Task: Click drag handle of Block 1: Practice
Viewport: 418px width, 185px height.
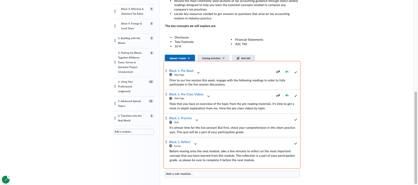Action: point(166,118)
